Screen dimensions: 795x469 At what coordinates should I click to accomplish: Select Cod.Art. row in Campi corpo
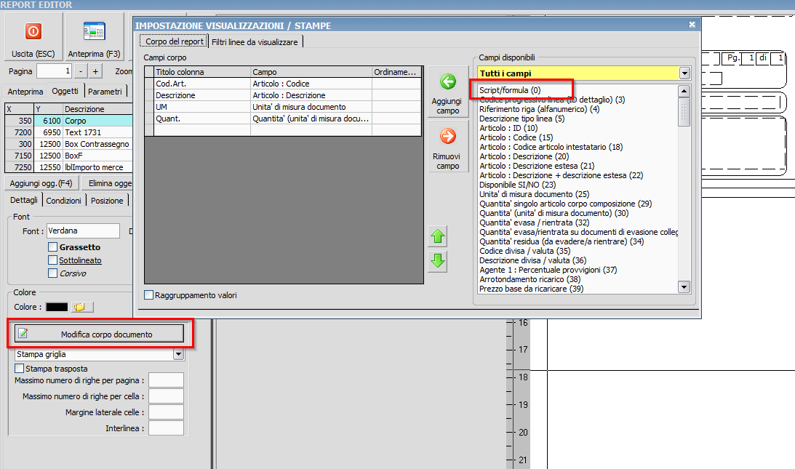pos(283,84)
